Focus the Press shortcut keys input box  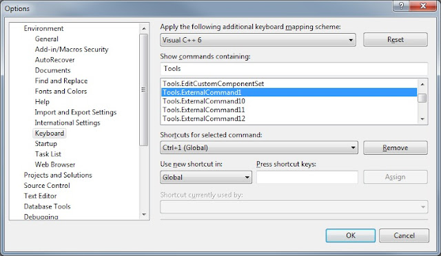coord(307,178)
